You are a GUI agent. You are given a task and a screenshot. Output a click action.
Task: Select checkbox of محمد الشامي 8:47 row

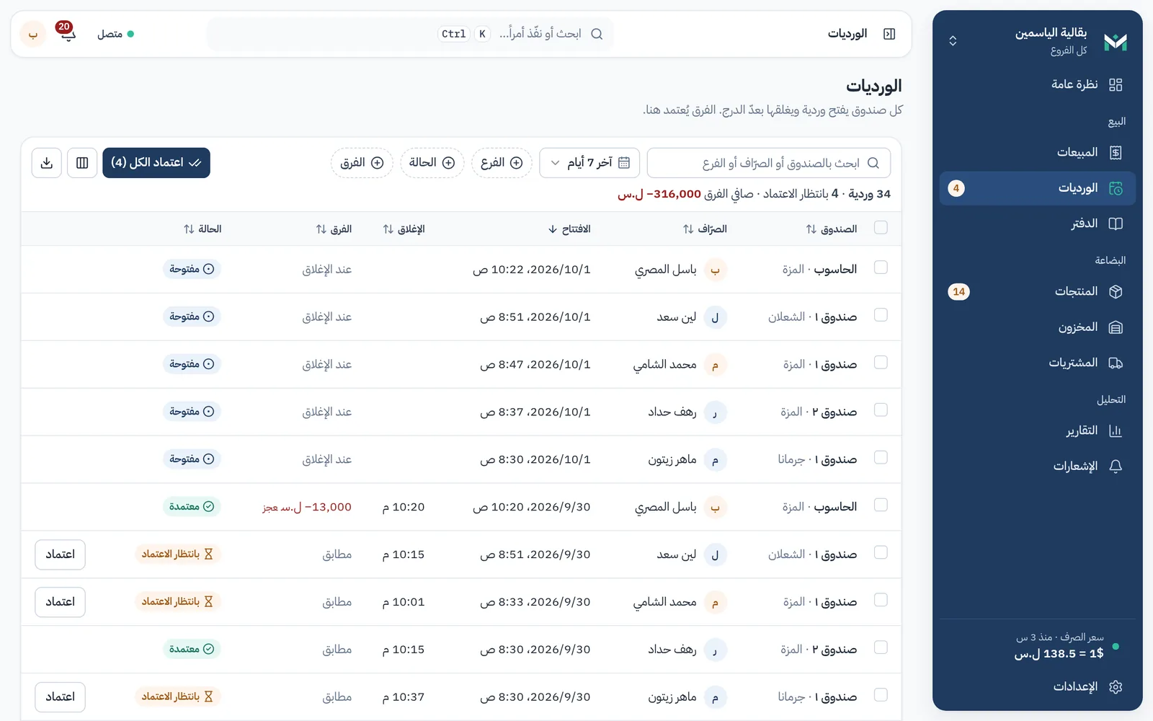click(881, 363)
